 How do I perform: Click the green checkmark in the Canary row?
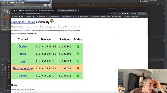tap(78, 76)
